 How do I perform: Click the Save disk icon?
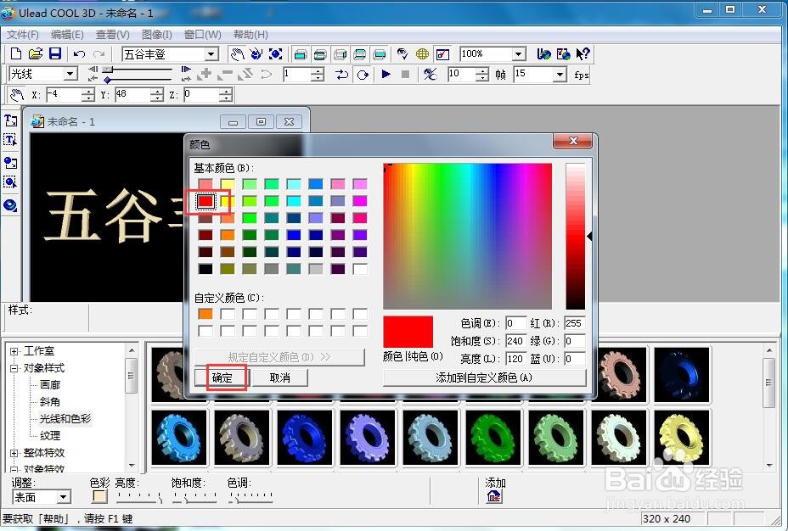point(55,53)
